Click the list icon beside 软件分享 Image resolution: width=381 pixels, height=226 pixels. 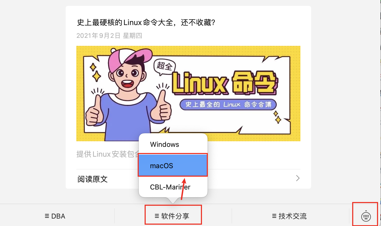pyautogui.click(x=157, y=216)
